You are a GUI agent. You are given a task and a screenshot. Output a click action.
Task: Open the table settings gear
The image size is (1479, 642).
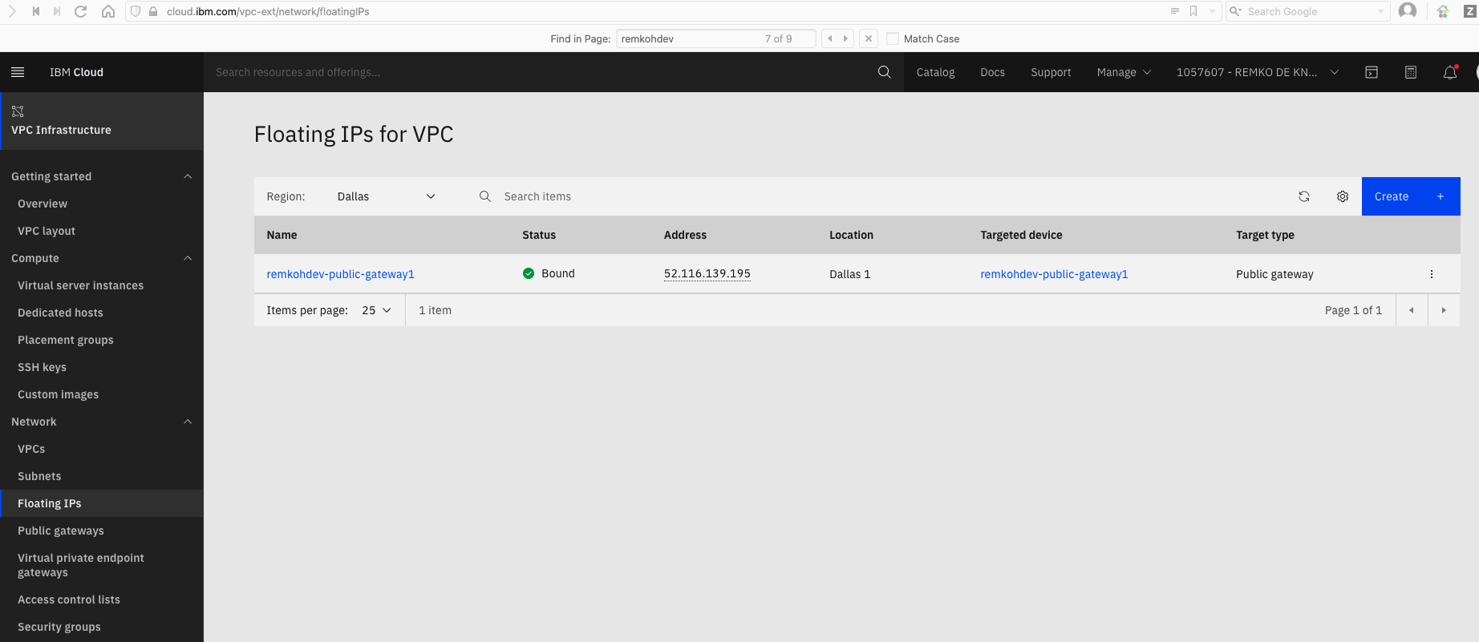click(x=1343, y=196)
